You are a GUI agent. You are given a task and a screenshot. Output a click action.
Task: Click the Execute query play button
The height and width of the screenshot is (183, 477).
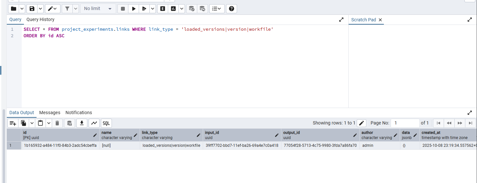[133, 9]
